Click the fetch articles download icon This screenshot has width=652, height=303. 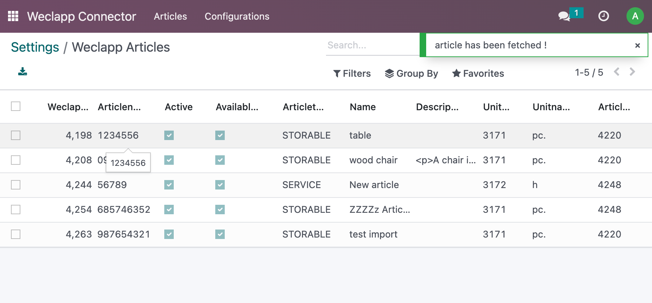click(23, 71)
